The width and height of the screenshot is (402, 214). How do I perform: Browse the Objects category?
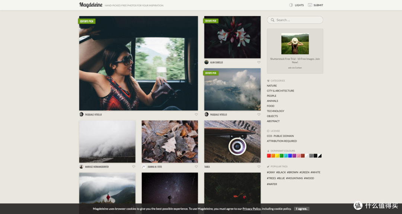272,116
